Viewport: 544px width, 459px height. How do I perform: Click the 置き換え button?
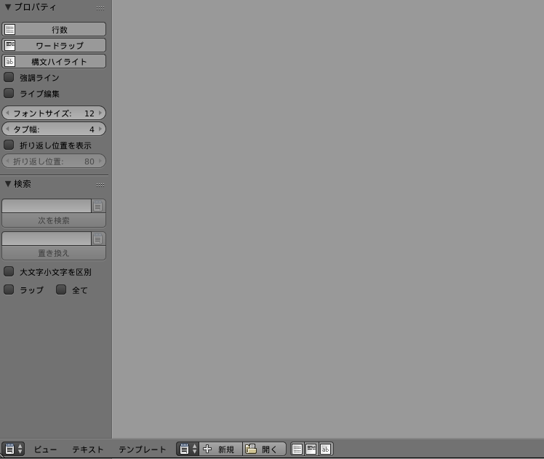pyautogui.click(x=54, y=253)
